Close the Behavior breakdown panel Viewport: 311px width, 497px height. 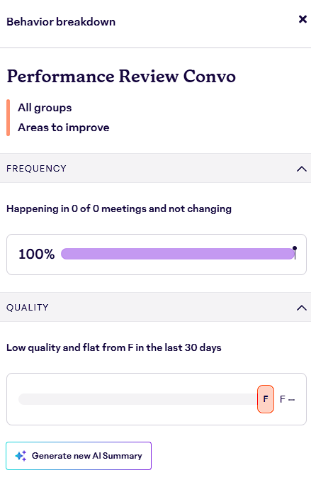302,19
